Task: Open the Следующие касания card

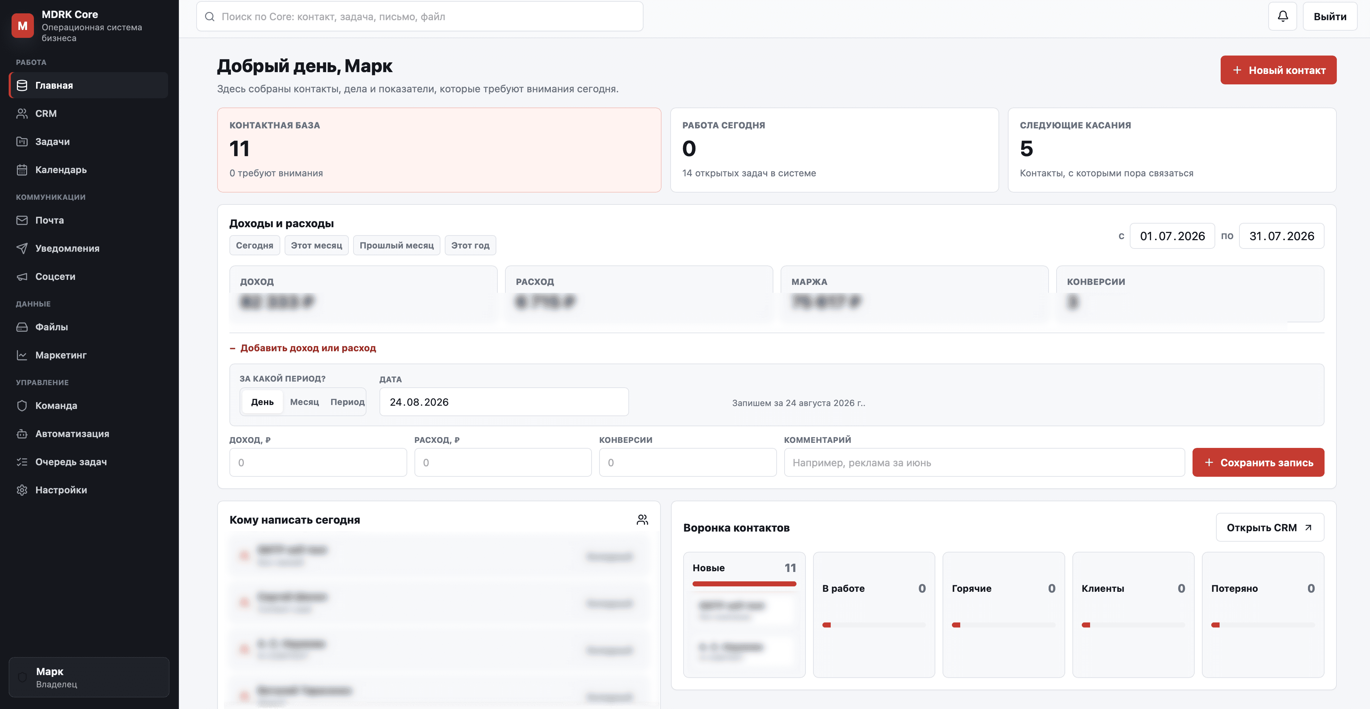Action: click(1172, 150)
